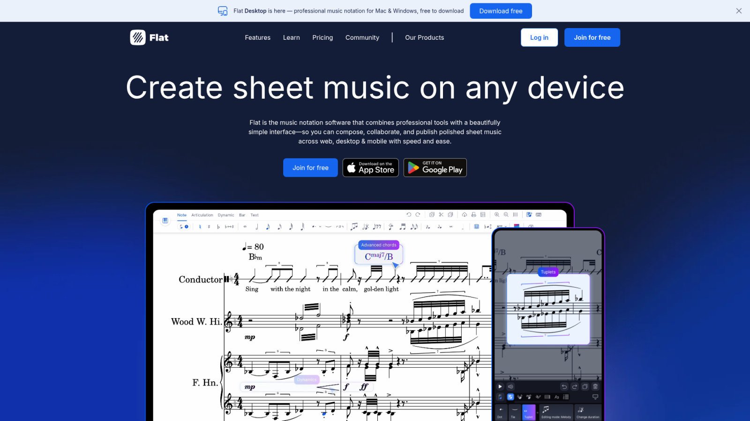Click the Aa text tool in the phone mockup
The image size is (750, 421).
click(x=557, y=397)
